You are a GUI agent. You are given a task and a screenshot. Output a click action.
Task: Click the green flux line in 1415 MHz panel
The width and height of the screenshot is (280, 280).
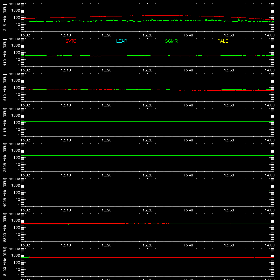click(147, 121)
